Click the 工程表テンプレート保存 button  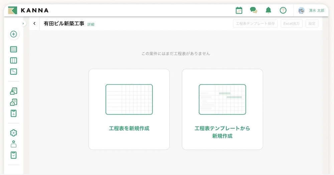pyautogui.click(x=255, y=24)
